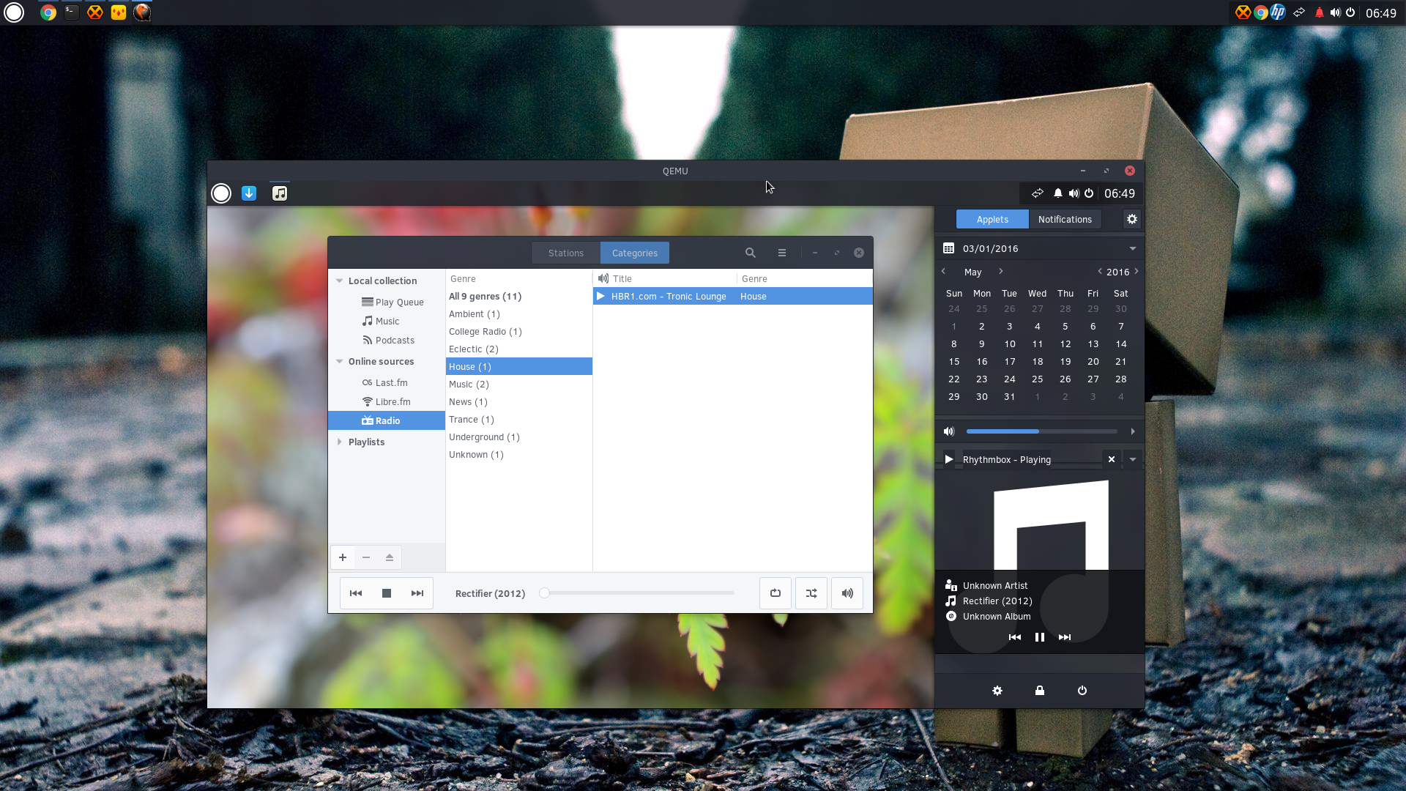Image resolution: width=1406 pixels, height=791 pixels.
Task: Expand volume applet details arrow
Action: click(1133, 431)
